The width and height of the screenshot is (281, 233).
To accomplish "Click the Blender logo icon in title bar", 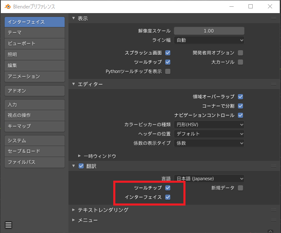I will [x=8, y=7].
